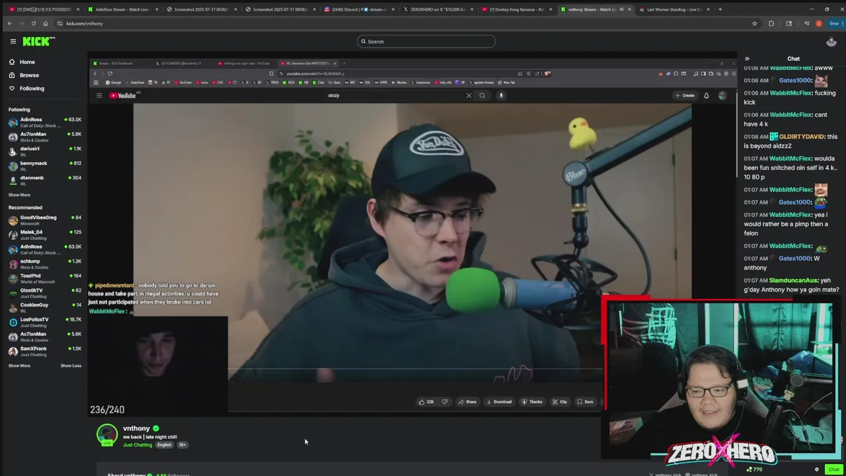846x476 pixels.
Task: Open vnthony streamer avatar
Action: tap(107, 435)
